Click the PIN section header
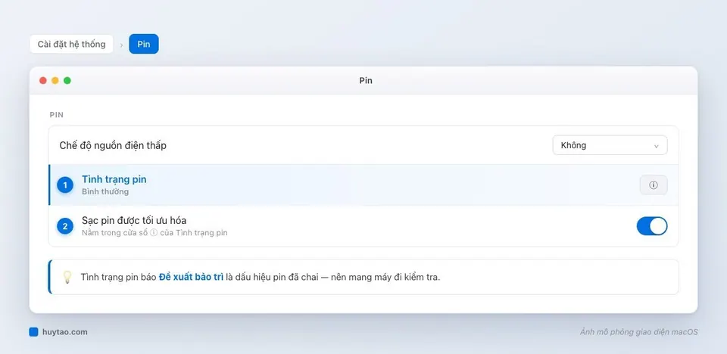The image size is (727, 354). [x=57, y=114]
